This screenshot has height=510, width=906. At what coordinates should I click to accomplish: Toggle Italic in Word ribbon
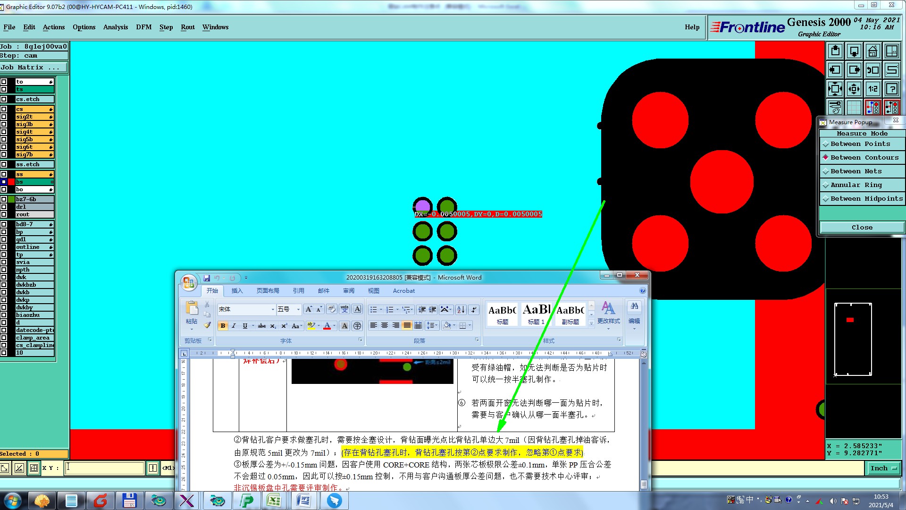click(x=234, y=326)
